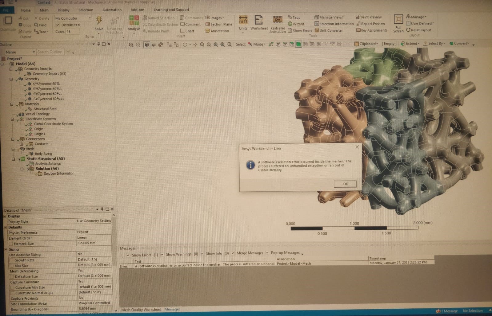Click the Full Screen icon
492x316 pixels.
coord(398,20)
